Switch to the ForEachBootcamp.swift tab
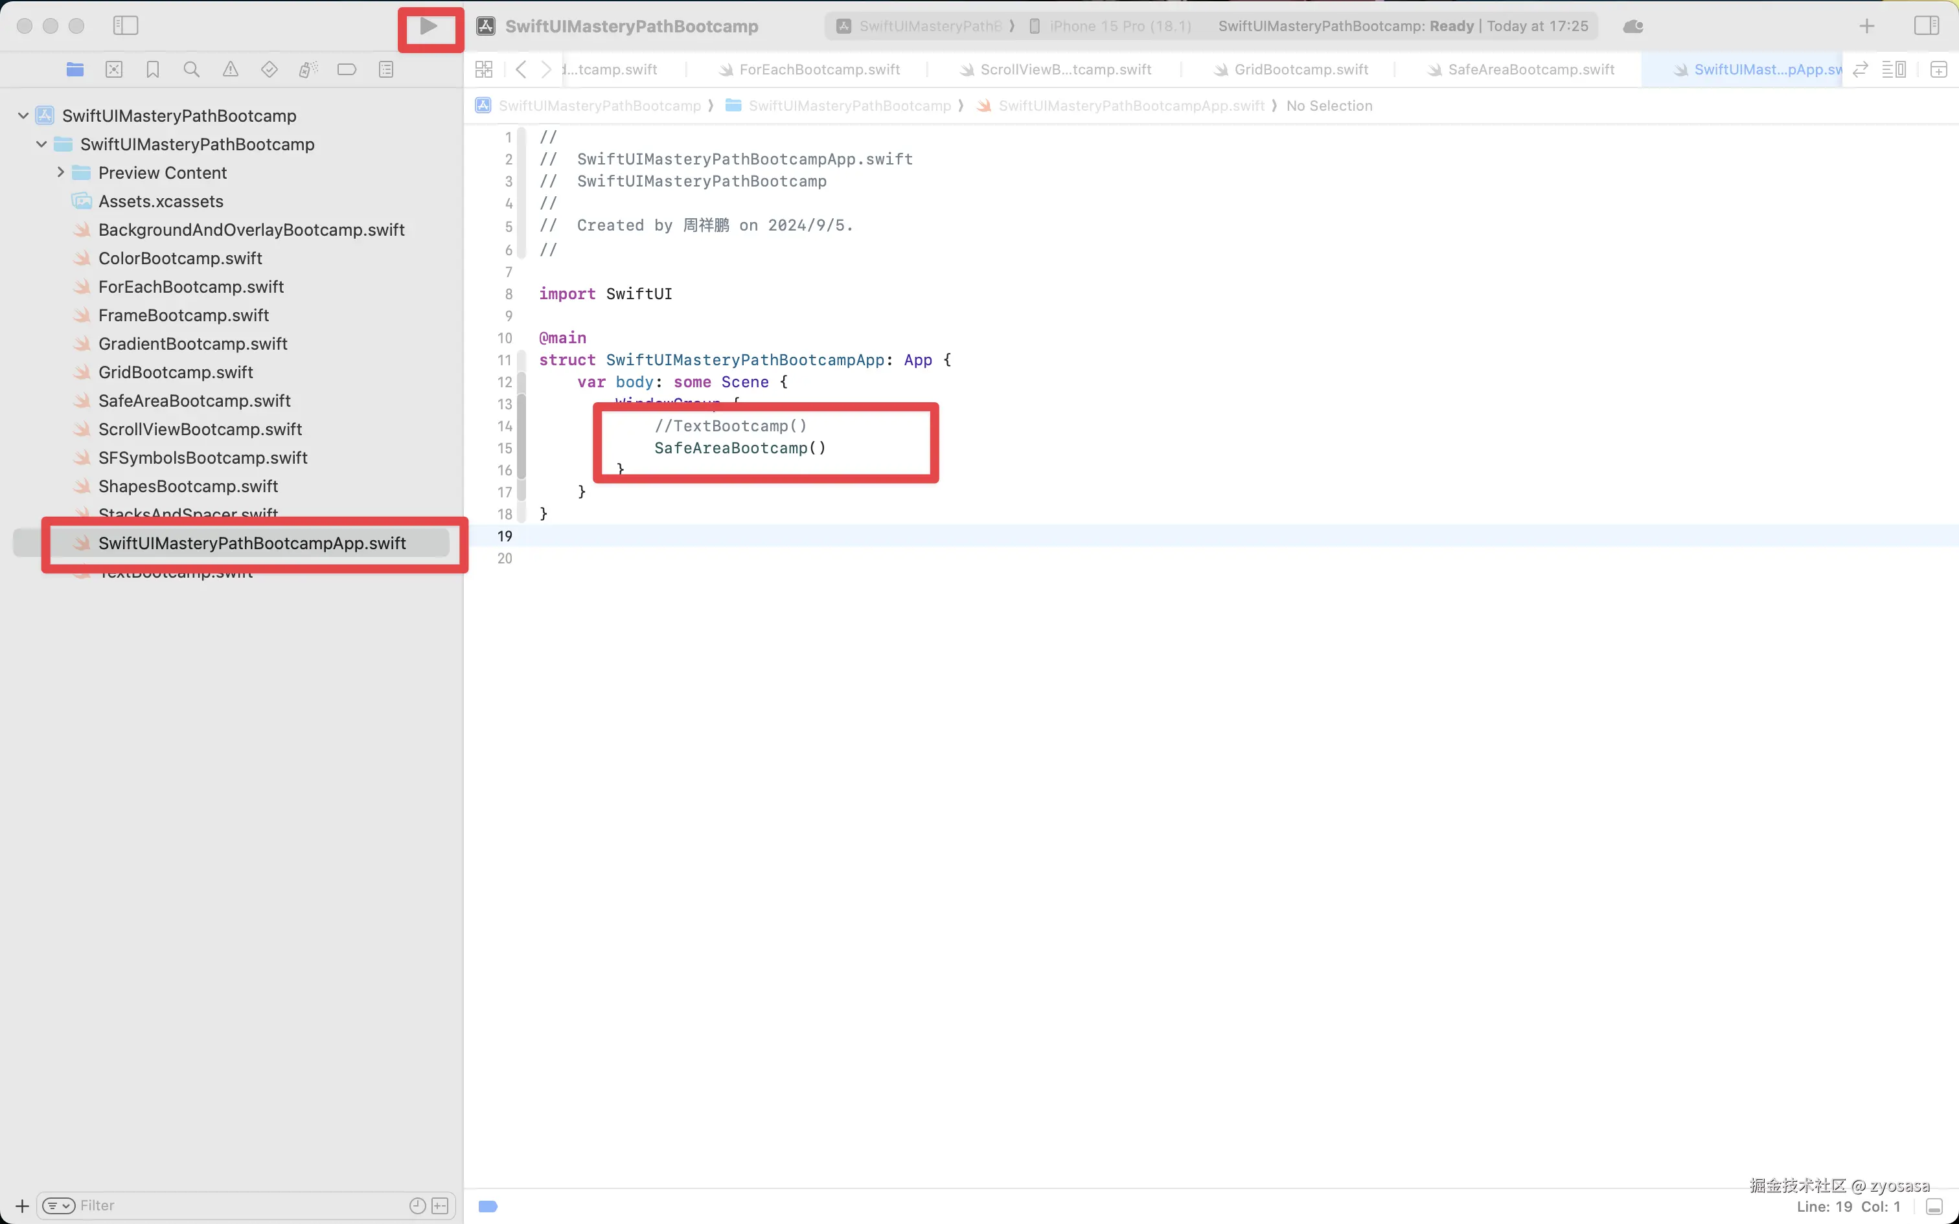 (x=818, y=70)
